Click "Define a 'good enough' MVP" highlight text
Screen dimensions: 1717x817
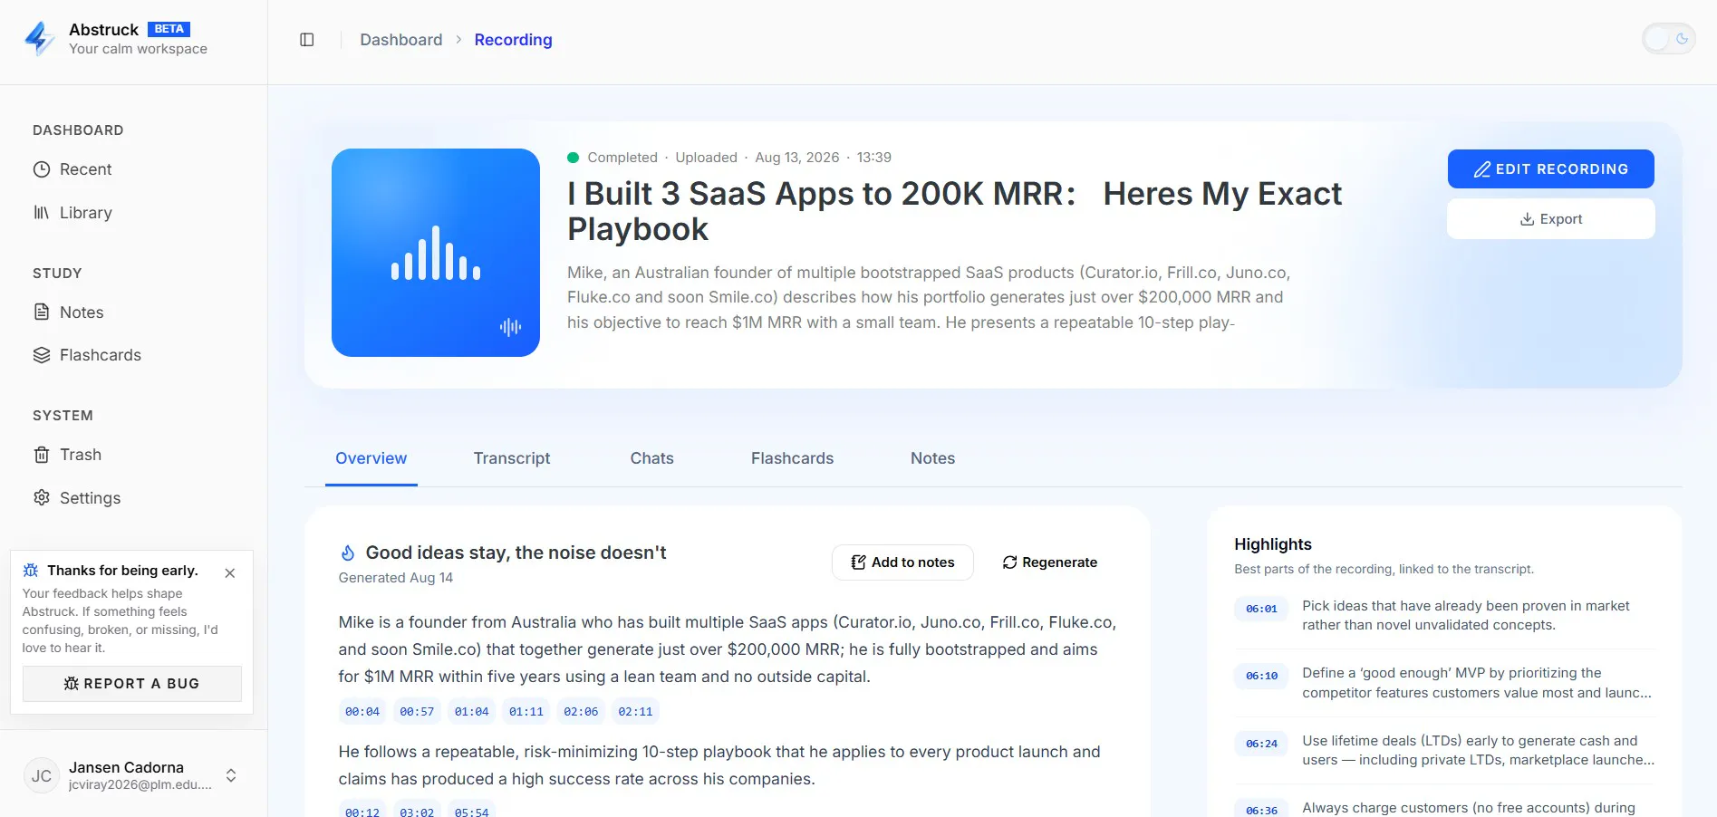(x=1477, y=683)
